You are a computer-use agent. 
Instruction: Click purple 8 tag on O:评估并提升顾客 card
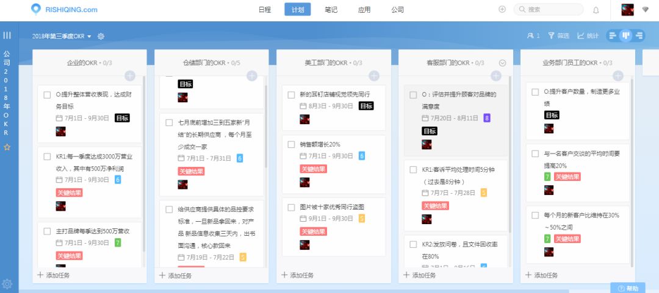tap(487, 118)
